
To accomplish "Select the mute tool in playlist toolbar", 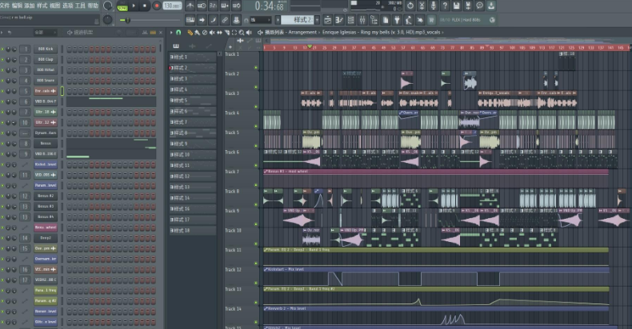I will (x=211, y=33).
